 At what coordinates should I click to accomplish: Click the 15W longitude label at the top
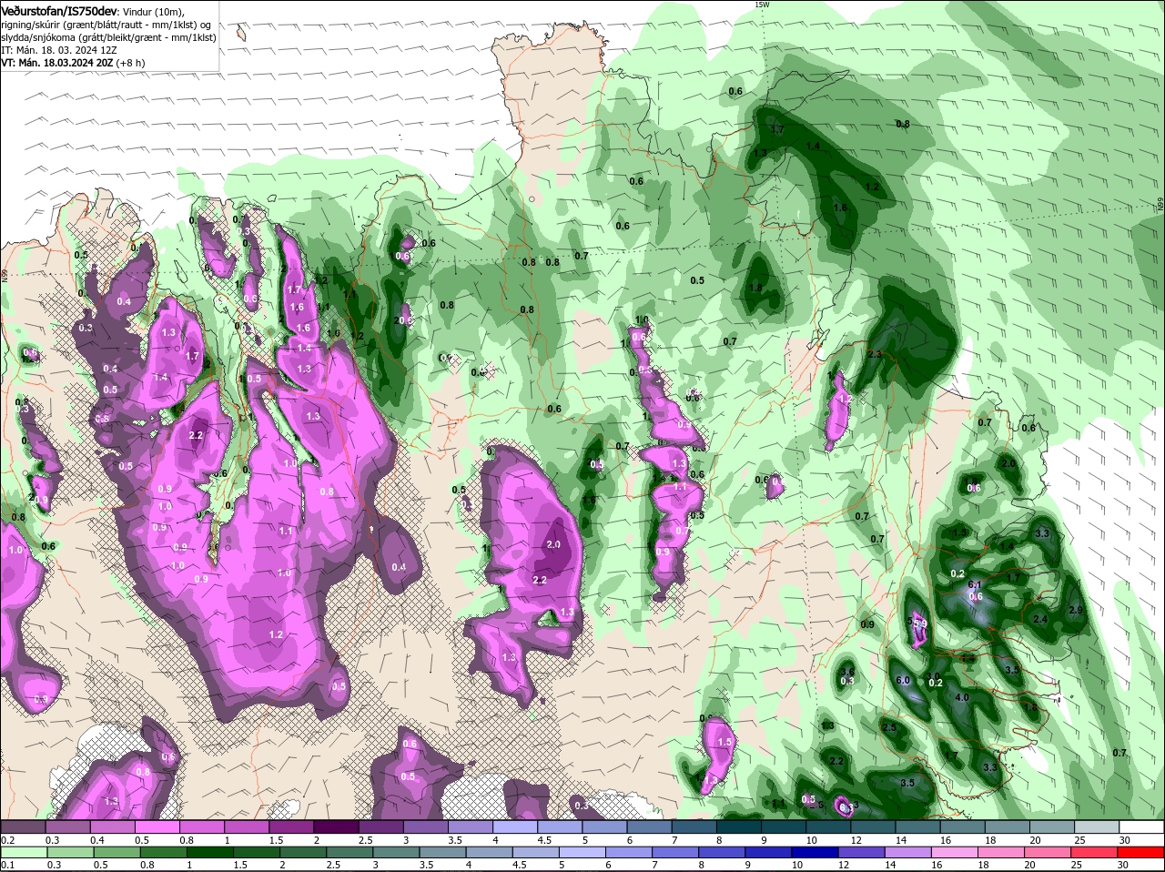click(762, 5)
